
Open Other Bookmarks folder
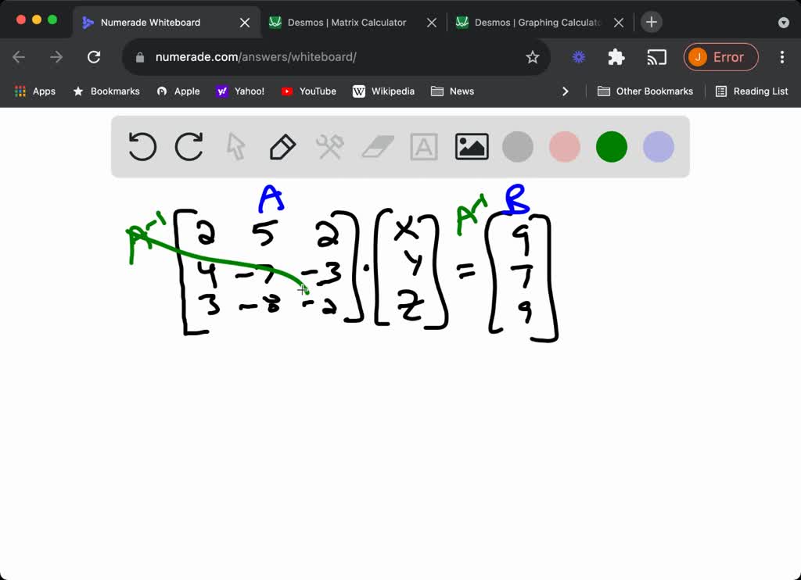pos(645,91)
